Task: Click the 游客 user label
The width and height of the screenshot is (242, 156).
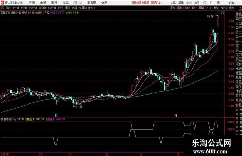Action: 232,3
